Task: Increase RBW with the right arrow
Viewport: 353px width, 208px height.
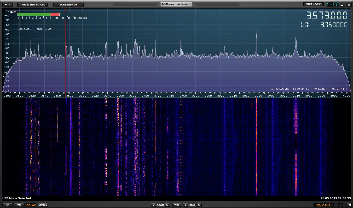Action: [199, 205]
